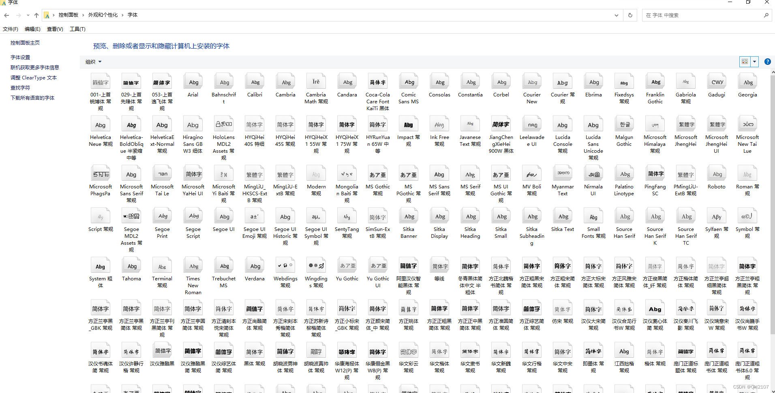Image resolution: width=775 pixels, height=393 pixels.
Task: Open the 文件(F) menu
Action: (x=11, y=29)
